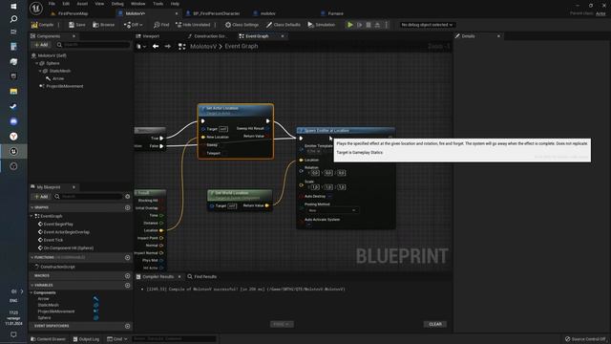
Task: Collapse the EventGraph tree item
Action: coord(32,216)
